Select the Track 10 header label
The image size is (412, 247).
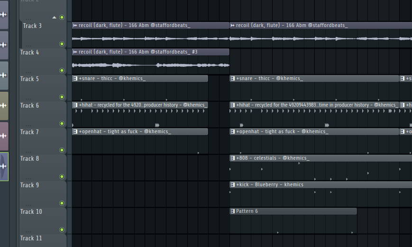(31, 211)
